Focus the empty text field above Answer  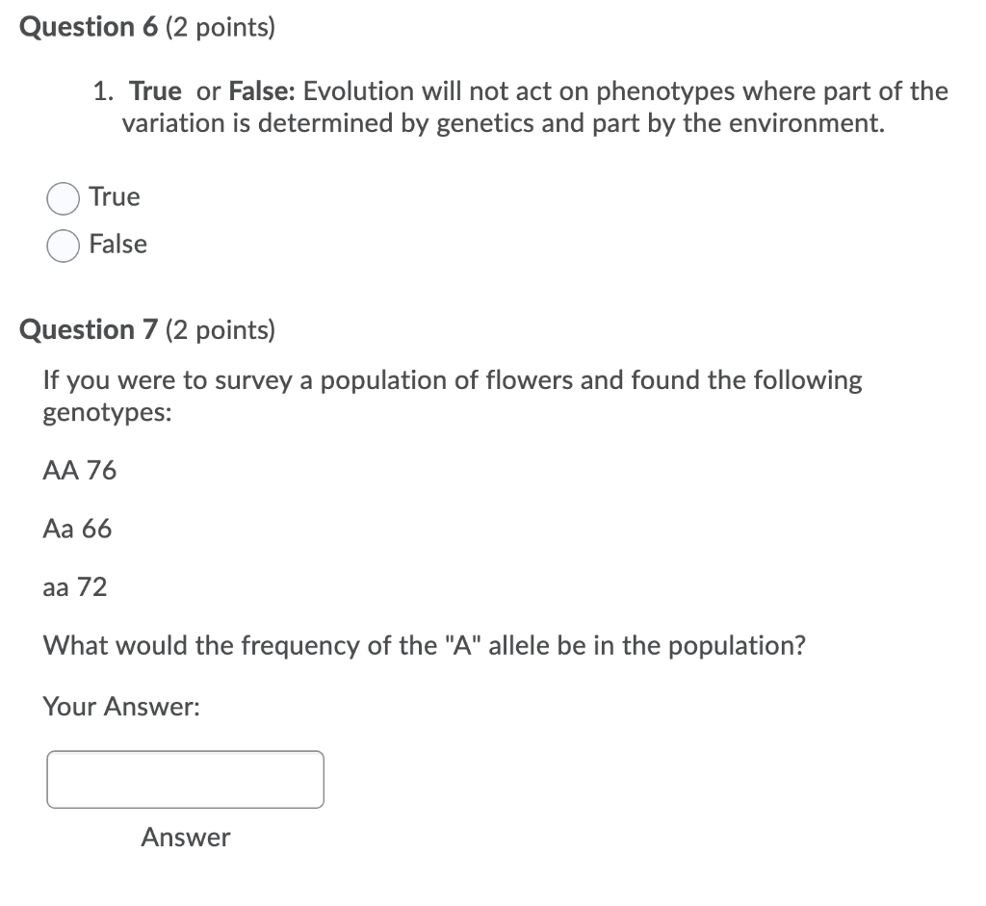[185, 779]
